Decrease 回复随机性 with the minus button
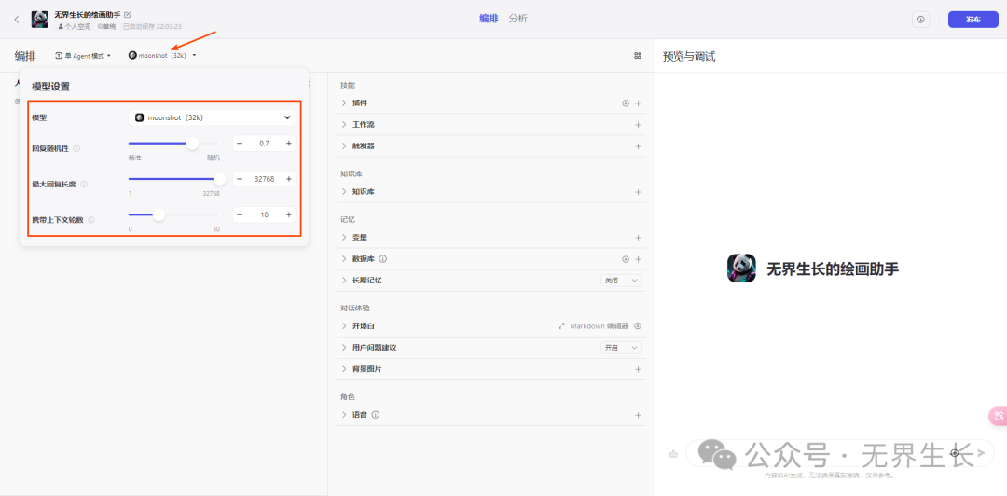 (240, 144)
